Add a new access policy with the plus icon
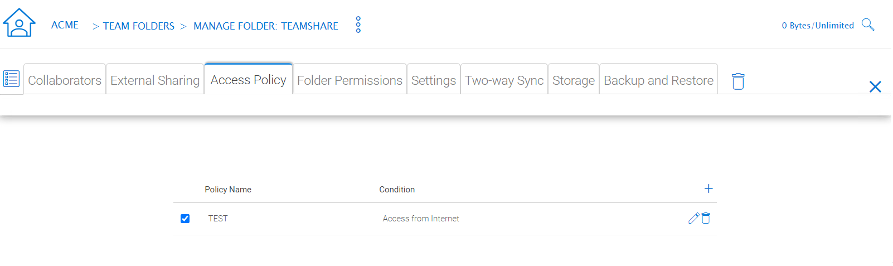The image size is (893, 266). tap(708, 188)
